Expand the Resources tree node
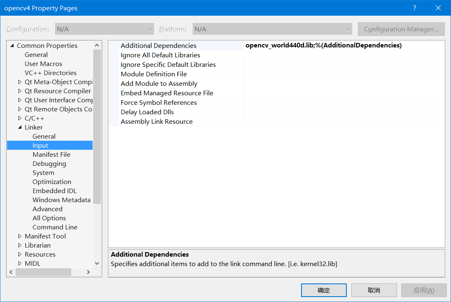This screenshot has height=302, width=451. [19, 254]
